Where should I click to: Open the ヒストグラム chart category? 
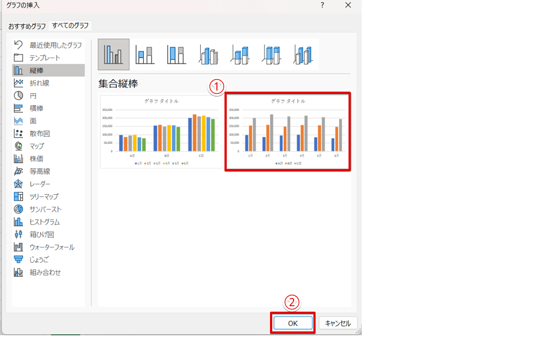point(44,222)
